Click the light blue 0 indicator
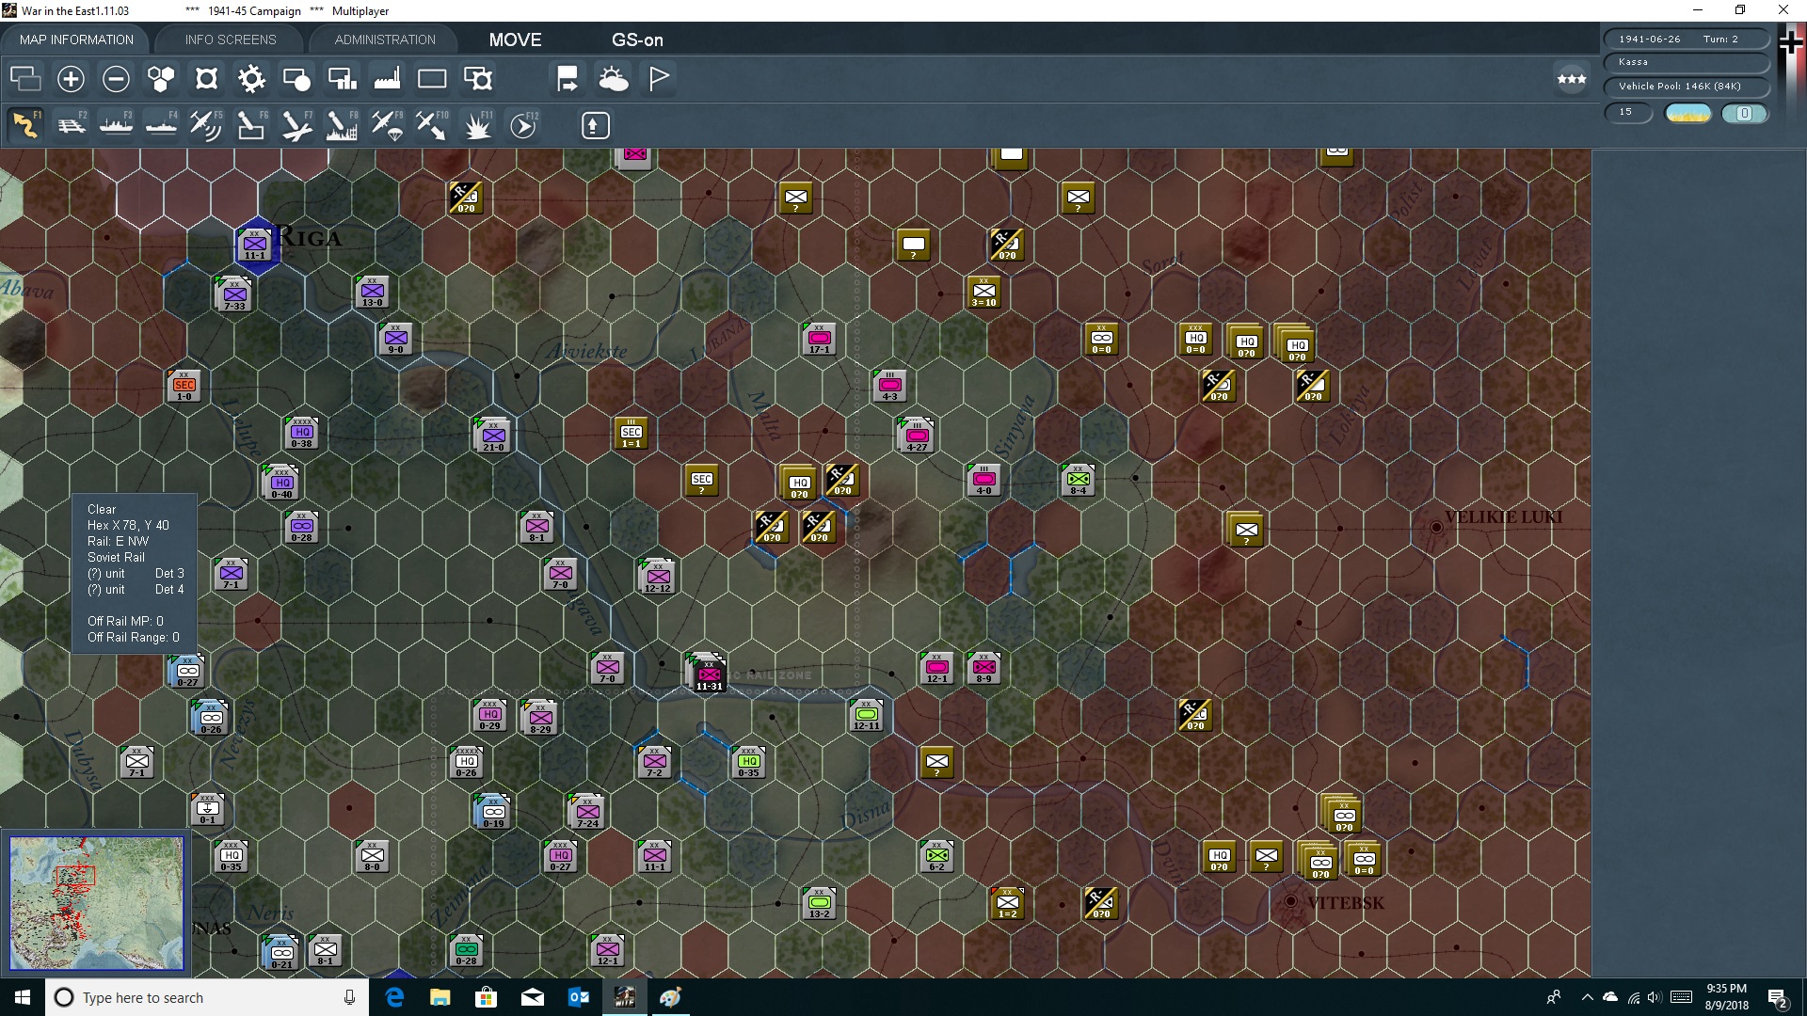The image size is (1807, 1016). point(1744,113)
